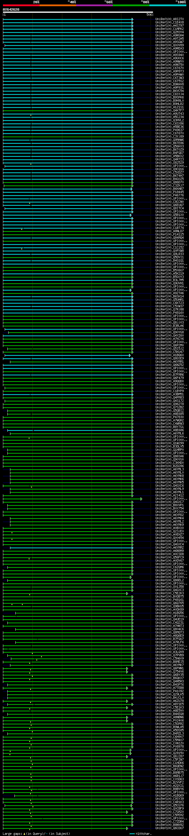The height and width of the screenshot is (836, 189).
Task: Click the UniRef100_A1BQ69 hit label
Action: pyautogui.click(x=169, y=795)
